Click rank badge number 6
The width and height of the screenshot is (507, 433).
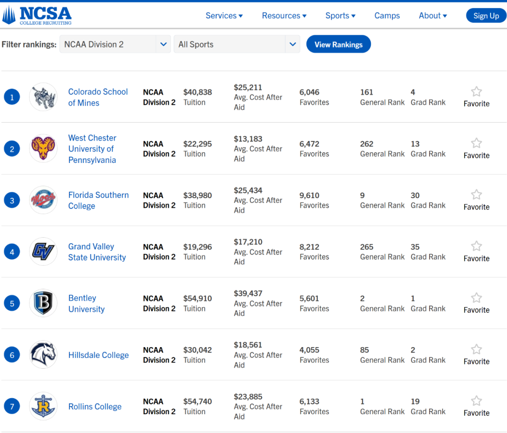(12, 355)
